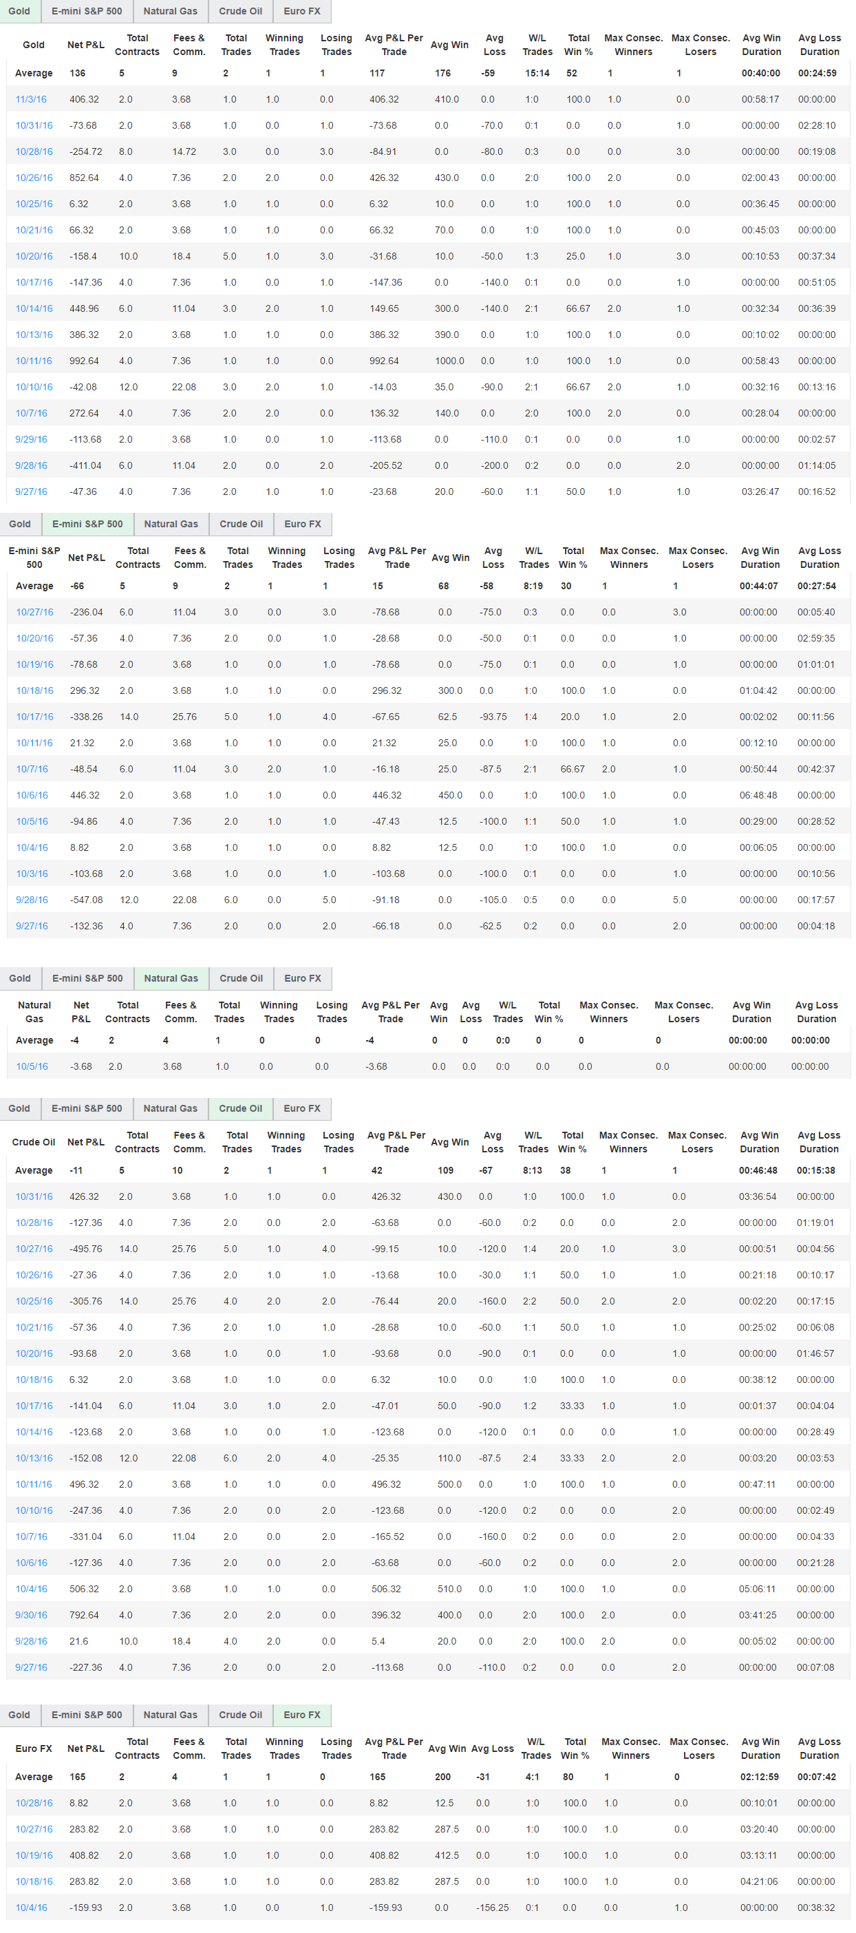
Task: Open 9/28/16 date in E-mini S&P 500 table
Action: [x=32, y=900]
